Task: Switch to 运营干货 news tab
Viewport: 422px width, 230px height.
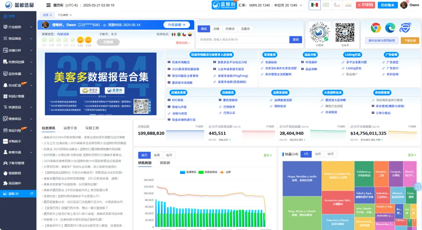Action: [70, 128]
